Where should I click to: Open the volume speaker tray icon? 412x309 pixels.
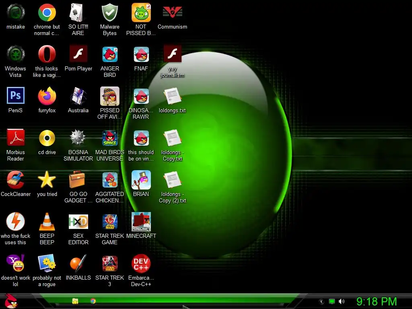[341, 301]
